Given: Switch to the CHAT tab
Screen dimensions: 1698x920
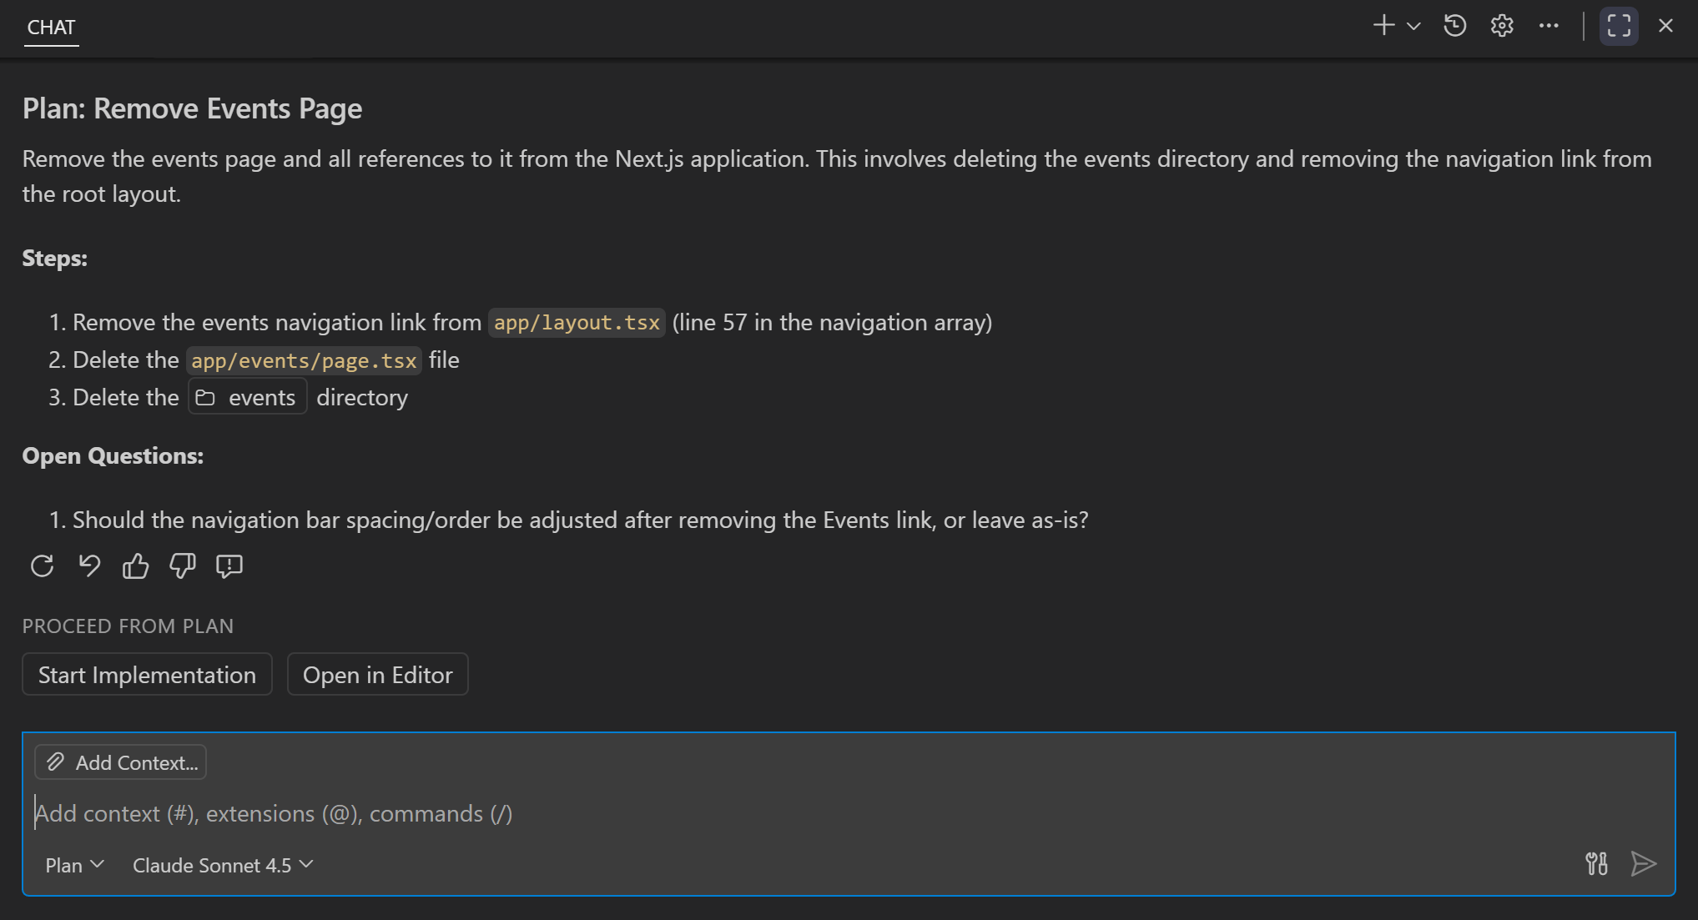Looking at the screenshot, I should [52, 28].
